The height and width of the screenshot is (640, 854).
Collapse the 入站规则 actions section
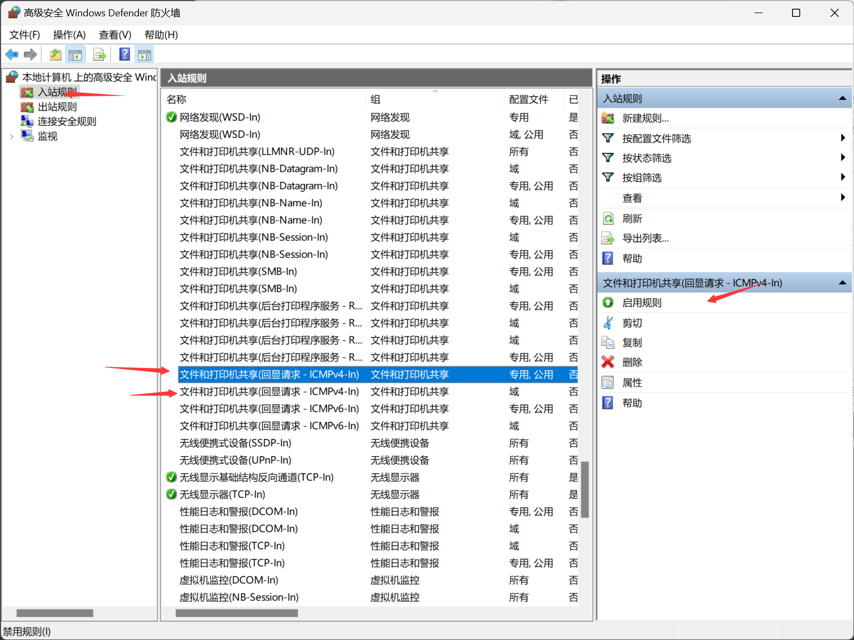point(842,99)
